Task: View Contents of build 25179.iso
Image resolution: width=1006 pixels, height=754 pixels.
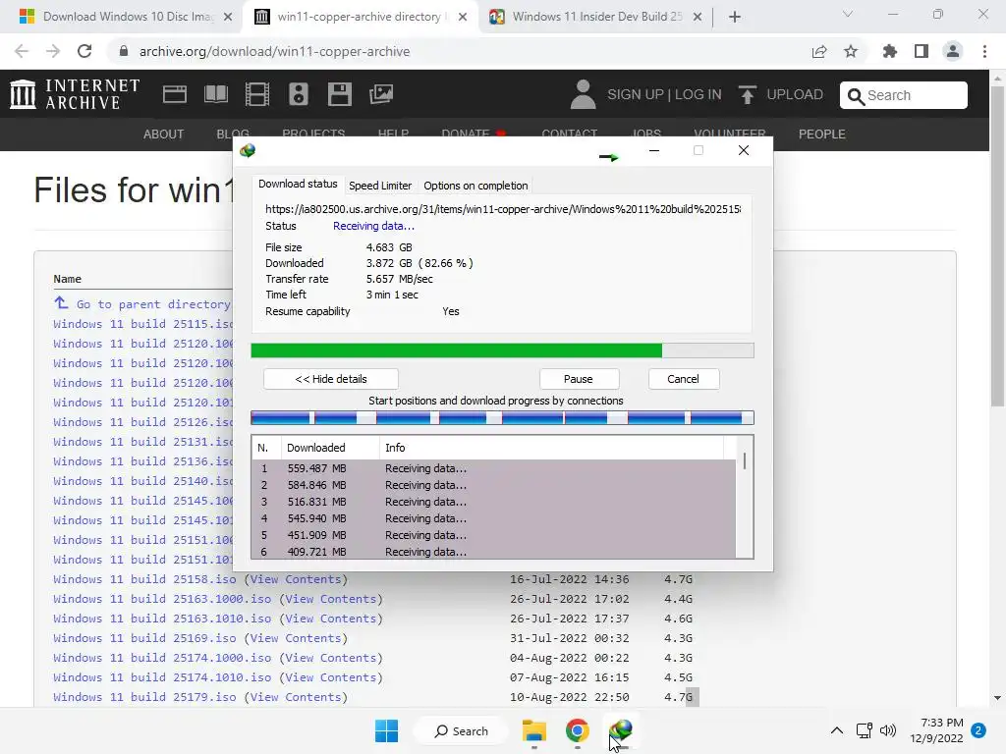Action: click(295, 697)
